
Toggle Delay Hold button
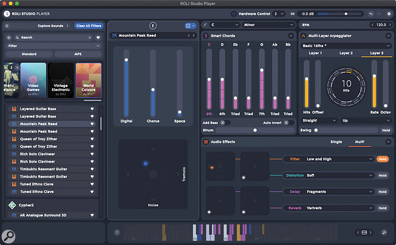(x=383, y=192)
